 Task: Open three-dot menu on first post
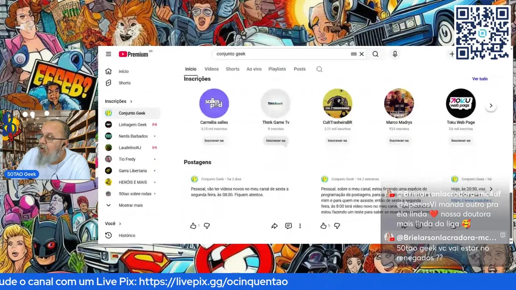(300, 226)
